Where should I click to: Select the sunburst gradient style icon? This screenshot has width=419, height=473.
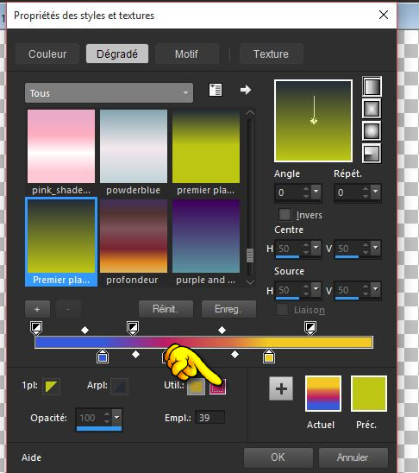(372, 131)
